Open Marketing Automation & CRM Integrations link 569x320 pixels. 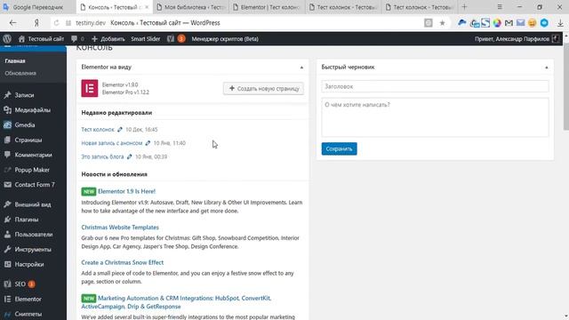[x=176, y=302]
